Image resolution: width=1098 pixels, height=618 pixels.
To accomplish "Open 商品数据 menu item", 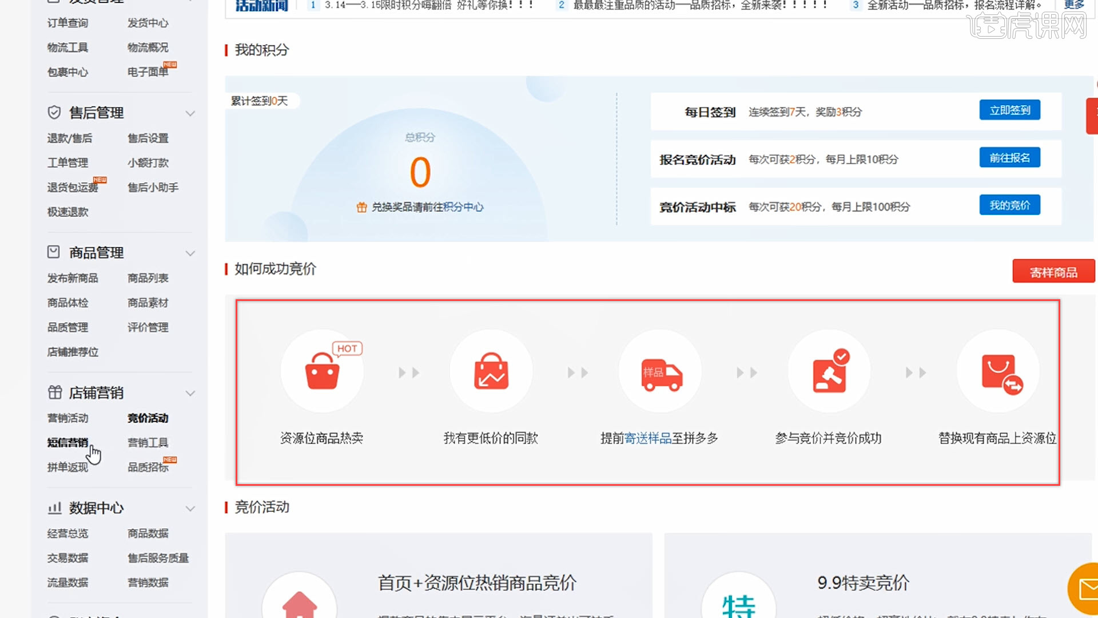I will (x=148, y=534).
